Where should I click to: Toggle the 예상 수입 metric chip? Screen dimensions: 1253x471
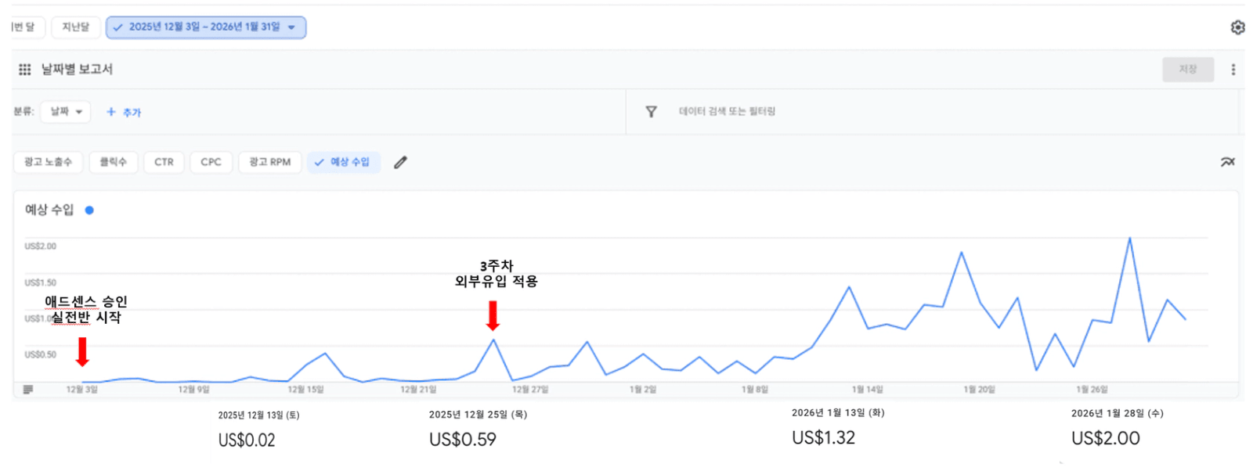coord(342,162)
